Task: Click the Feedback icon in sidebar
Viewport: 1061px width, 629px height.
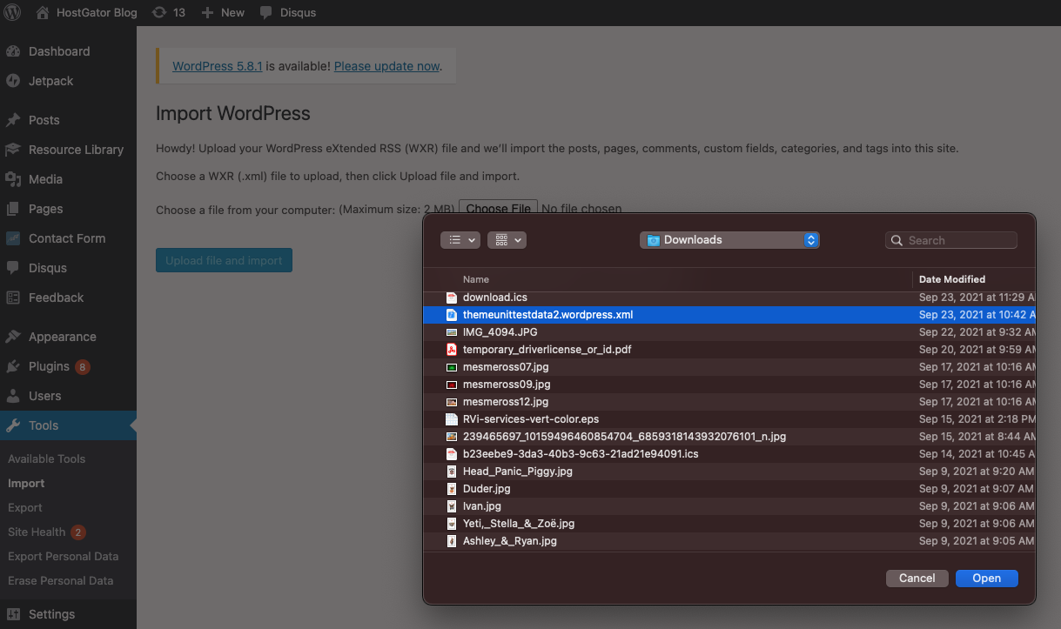Action: pyautogui.click(x=13, y=298)
